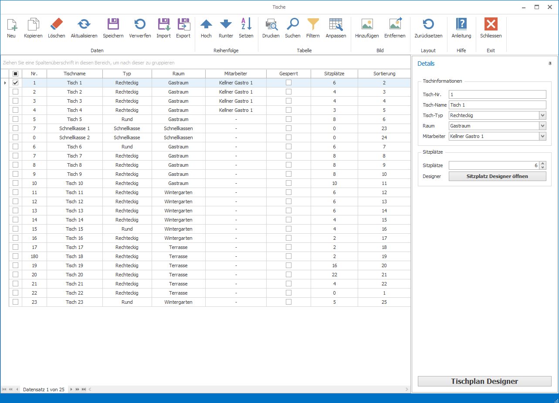Viewport: 559px width, 403px height.
Task: Click the group-by-column hint area
Action: tap(205, 63)
